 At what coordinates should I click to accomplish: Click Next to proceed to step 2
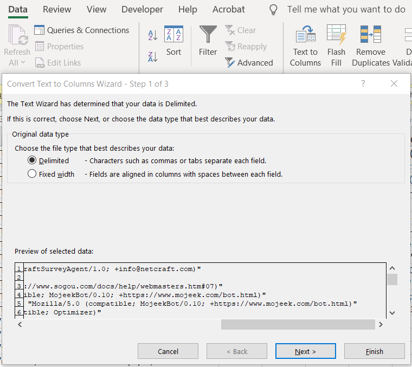(306, 351)
